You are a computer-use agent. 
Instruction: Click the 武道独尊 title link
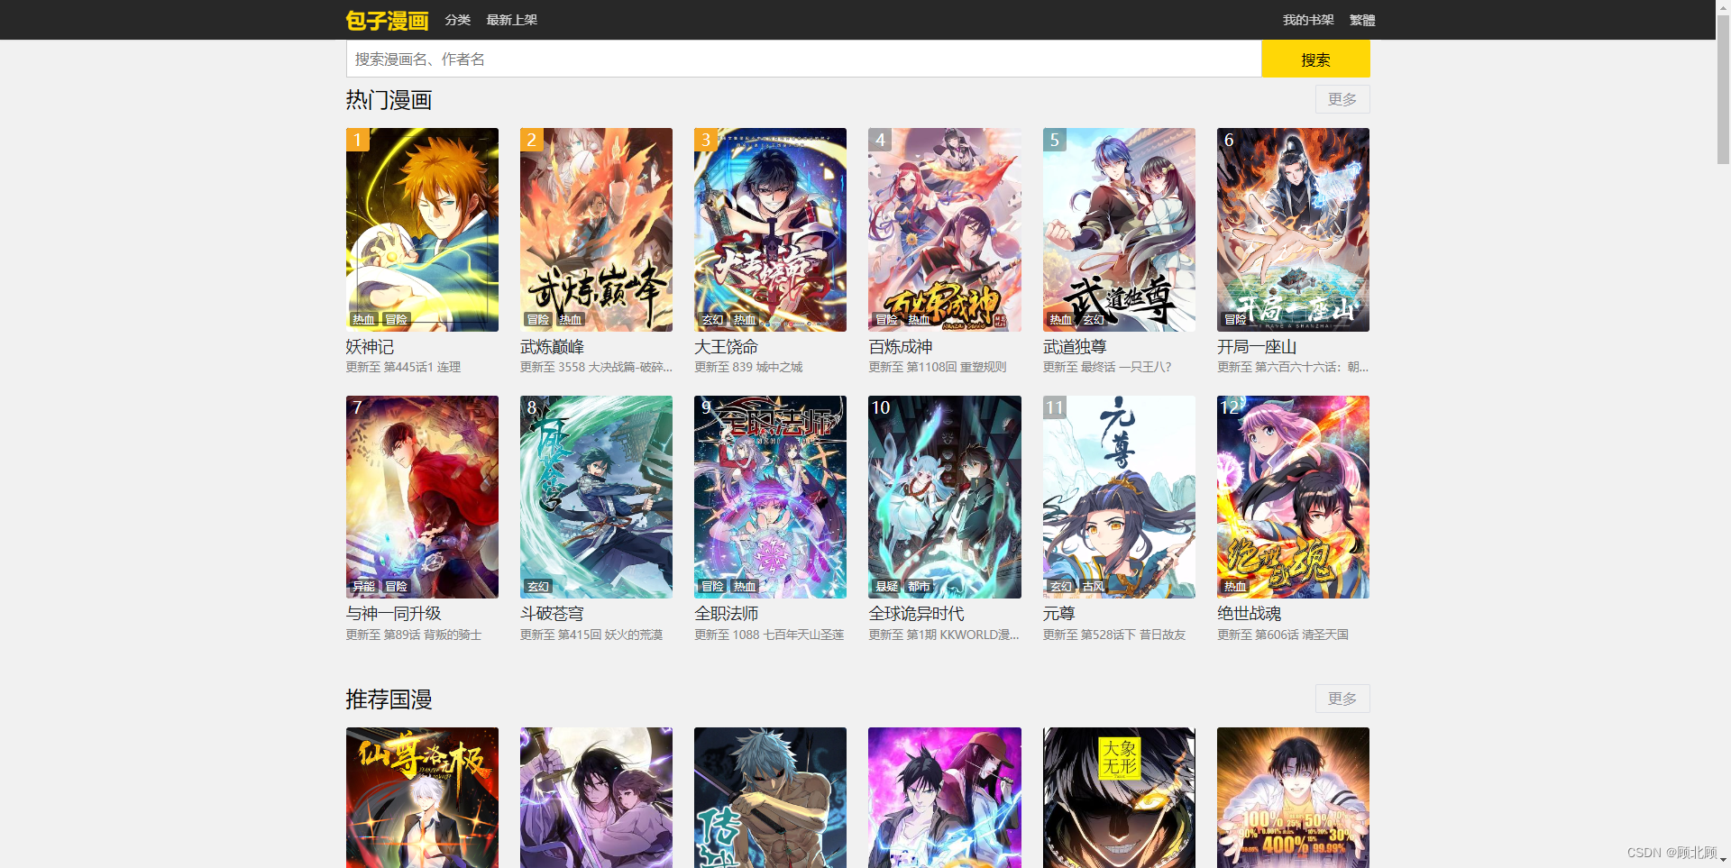click(1075, 347)
